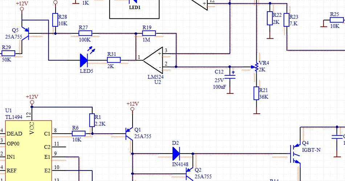
Task: Select resistor R6 near U1 pin 8
Action: click(x=78, y=134)
